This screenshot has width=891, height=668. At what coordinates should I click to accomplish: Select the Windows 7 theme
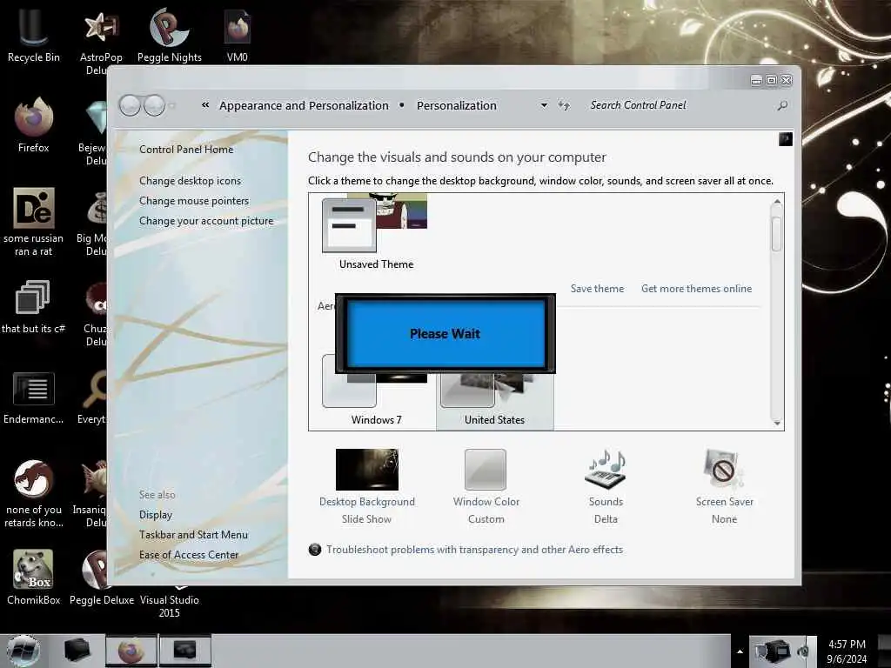tap(376, 397)
